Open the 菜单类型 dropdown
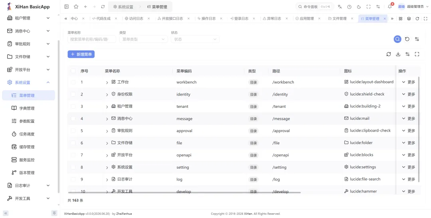This screenshot has height=218, width=431. click(x=144, y=39)
